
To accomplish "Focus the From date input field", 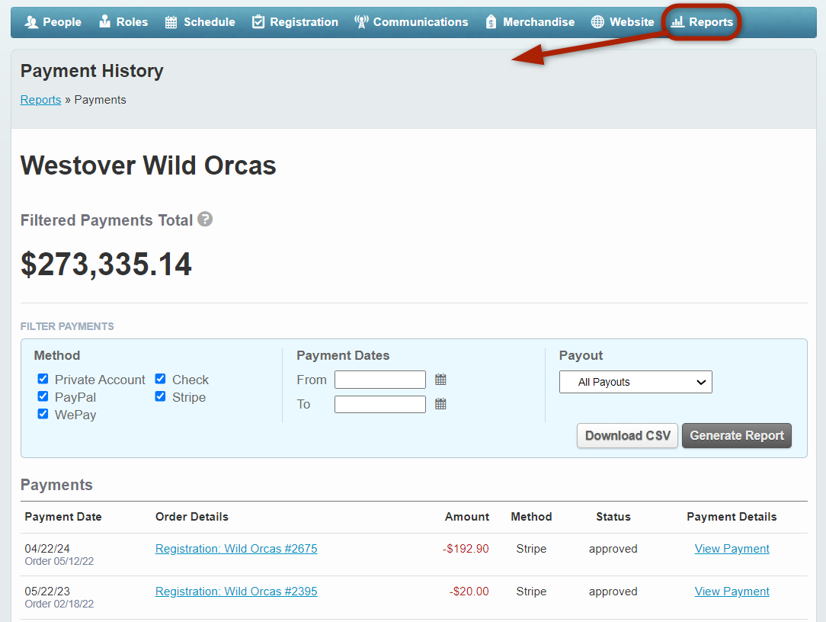I will pos(379,380).
